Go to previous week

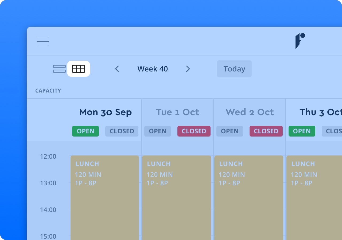click(x=117, y=69)
